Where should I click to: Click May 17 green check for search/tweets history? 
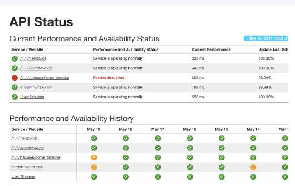(158, 148)
